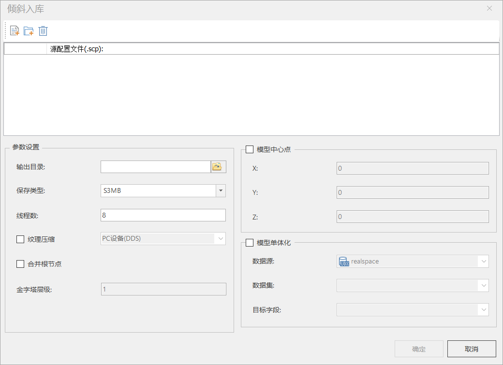The width and height of the screenshot is (503, 365).
Task: Expand the PC设备(DDS) texture compression dropdown
Action: (221, 239)
